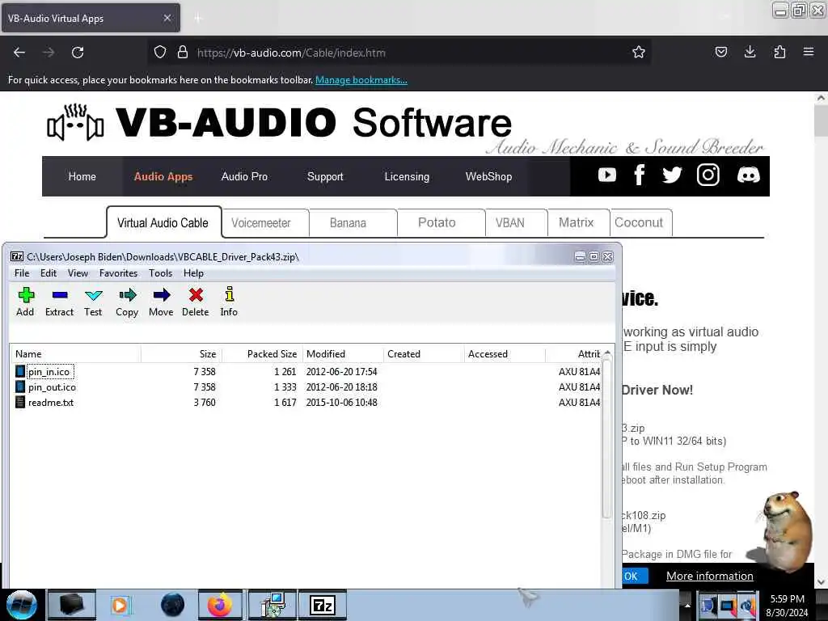
Task: Open the View menu in 7-Zip
Action: tap(78, 273)
